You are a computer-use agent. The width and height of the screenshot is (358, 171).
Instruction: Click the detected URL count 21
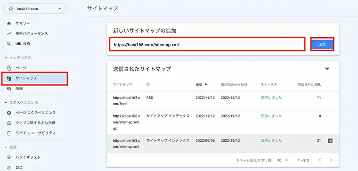[319, 140]
